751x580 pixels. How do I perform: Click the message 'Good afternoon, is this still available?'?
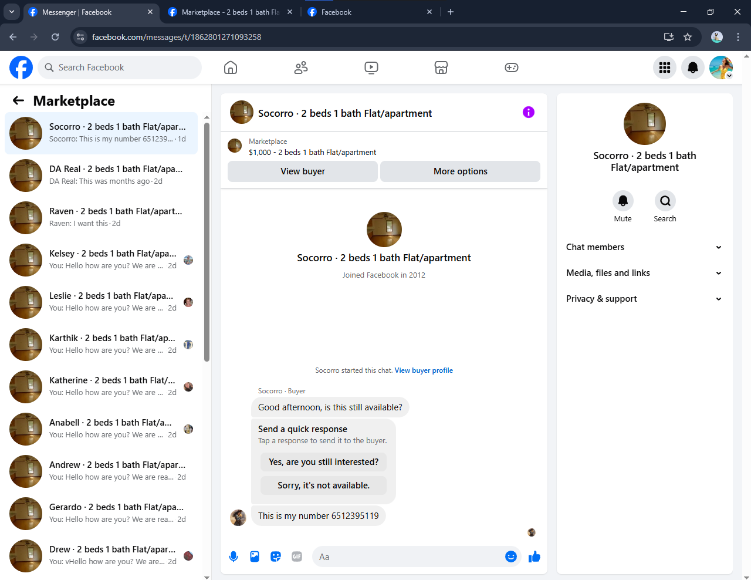coord(330,407)
